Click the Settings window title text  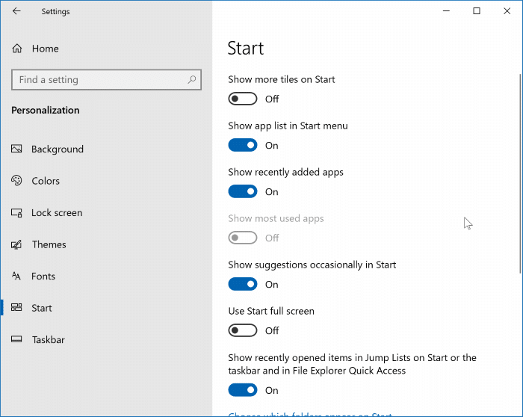tap(56, 12)
